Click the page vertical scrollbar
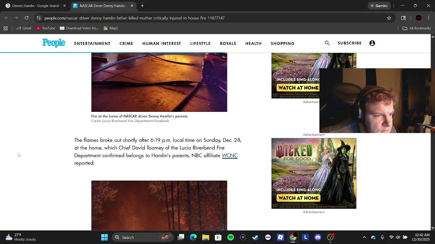 [x=433, y=132]
